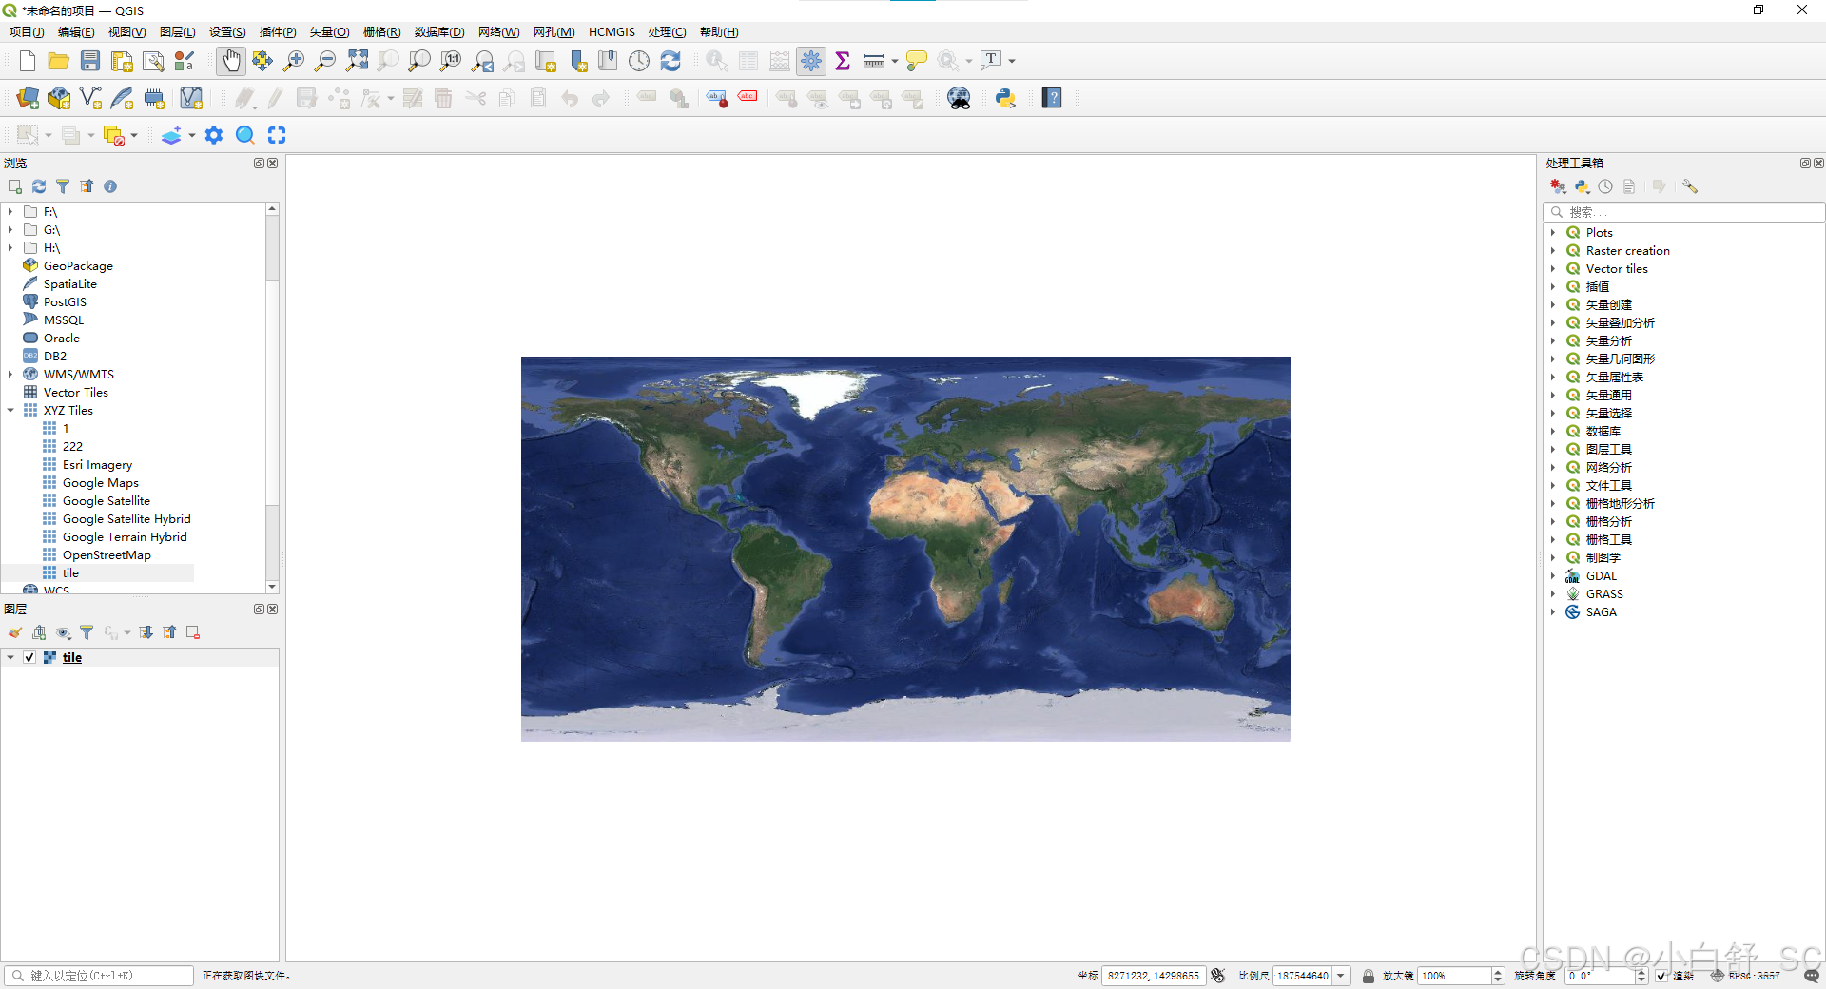The height and width of the screenshot is (989, 1826).
Task: Select PostGIS in Browser panel
Action: [65, 302]
